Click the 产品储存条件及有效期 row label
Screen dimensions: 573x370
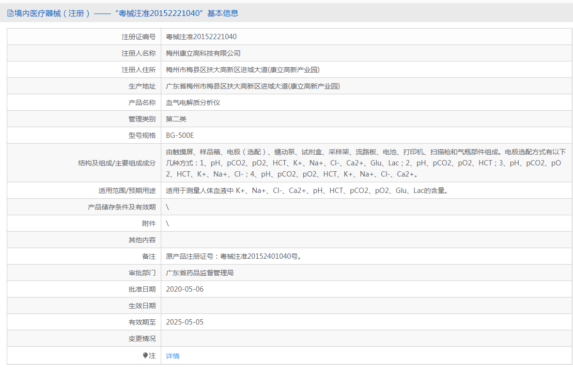[x=122, y=207]
